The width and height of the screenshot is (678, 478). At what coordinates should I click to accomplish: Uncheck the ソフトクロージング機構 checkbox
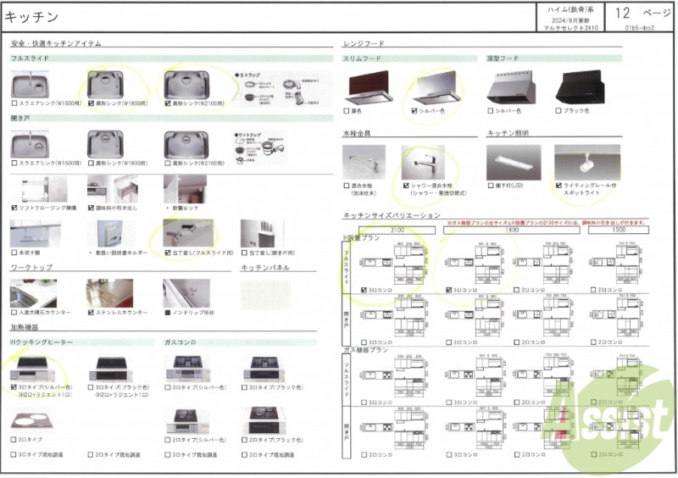coord(14,207)
